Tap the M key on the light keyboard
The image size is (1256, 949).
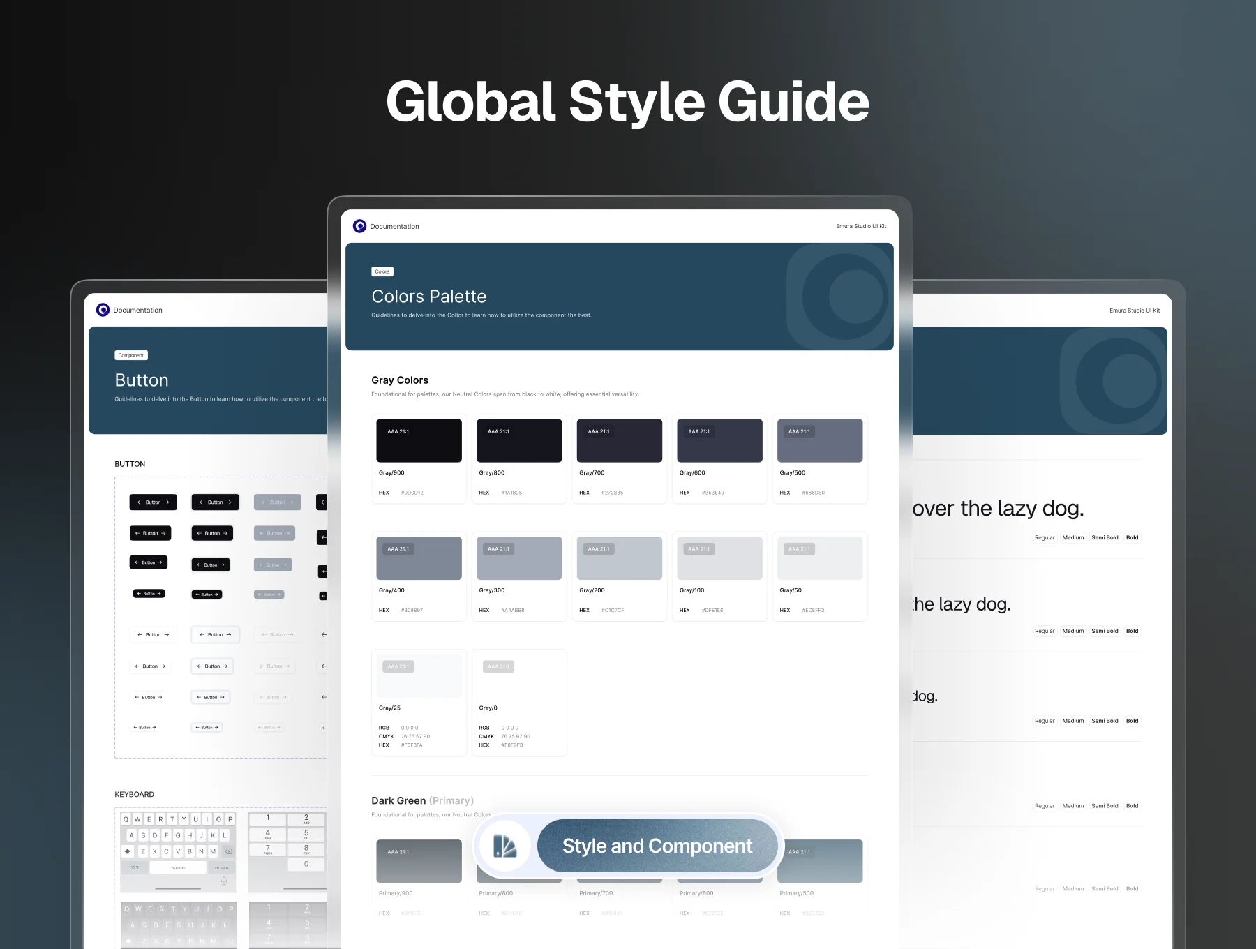tap(213, 851)
